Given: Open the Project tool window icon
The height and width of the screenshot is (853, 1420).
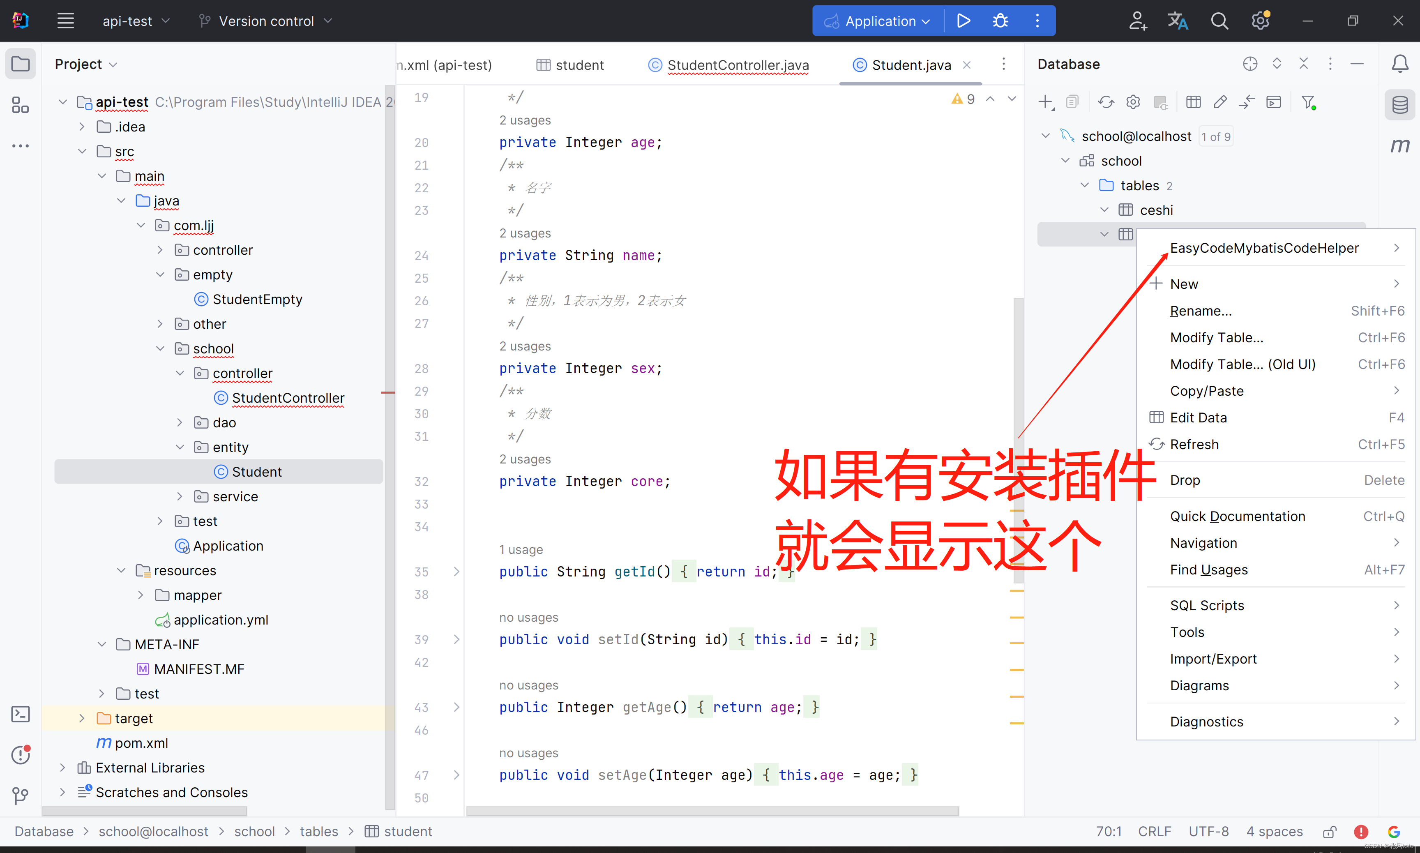Looking at the screenshot, I should pos(21,64).
